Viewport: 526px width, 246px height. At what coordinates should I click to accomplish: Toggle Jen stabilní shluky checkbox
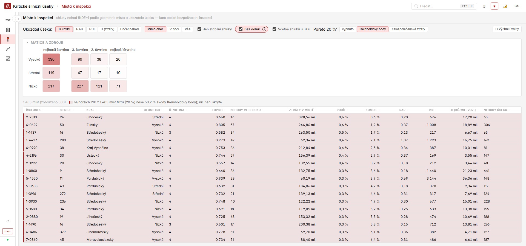coord(199,29)
